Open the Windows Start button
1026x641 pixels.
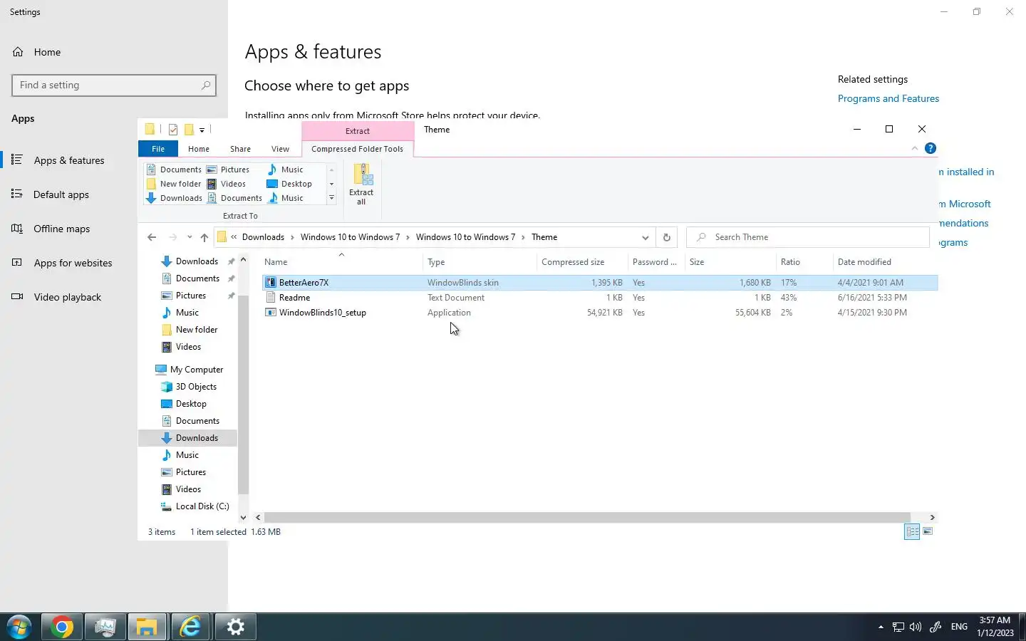coord(19,627)
